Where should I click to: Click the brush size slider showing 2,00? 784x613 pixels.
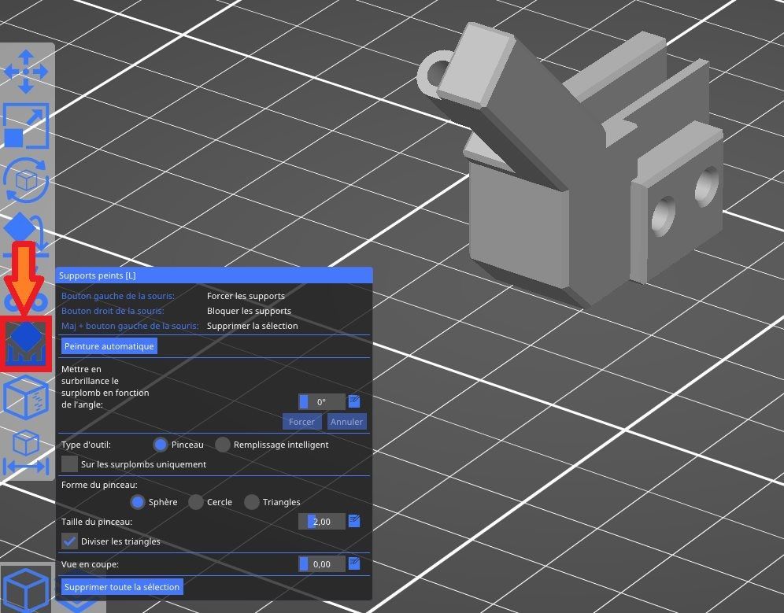point(321,522)
